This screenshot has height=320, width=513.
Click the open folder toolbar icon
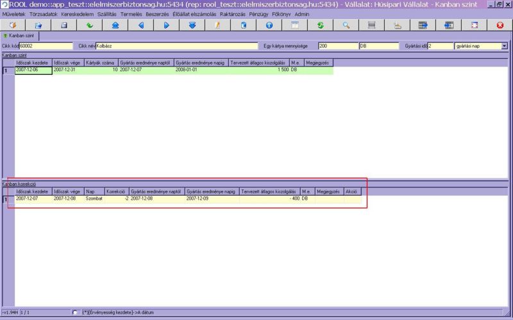[38, 25]
